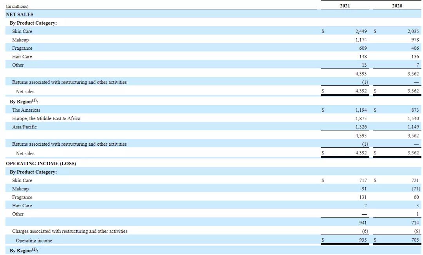Click Fragrance operating income value 60
Screen dimensions: 423x255
click(416, 197)
